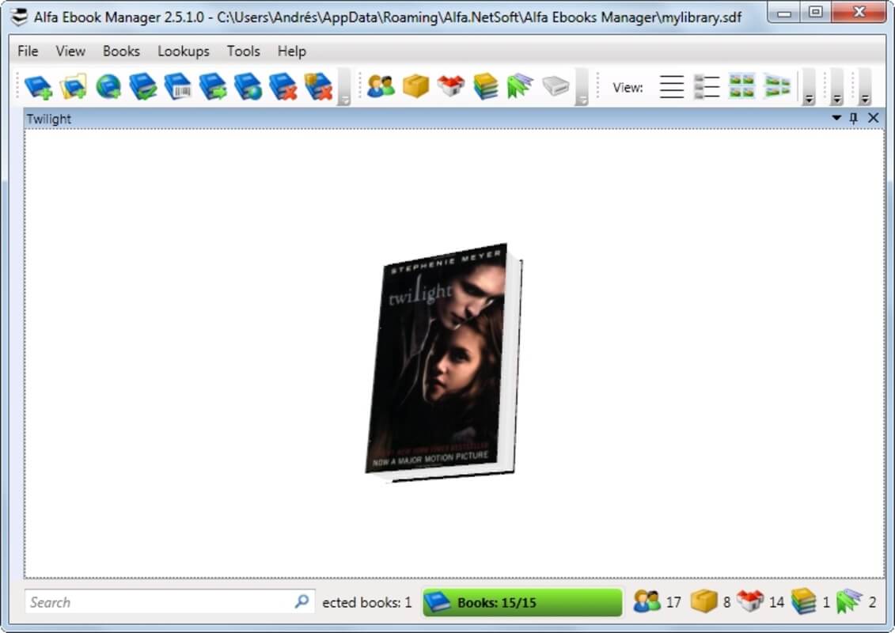Image resolution: width=895 pixels, height=633 pixels.
Task: Toggle the pin on the Twilight panel
Action: [x=854, y=118]
